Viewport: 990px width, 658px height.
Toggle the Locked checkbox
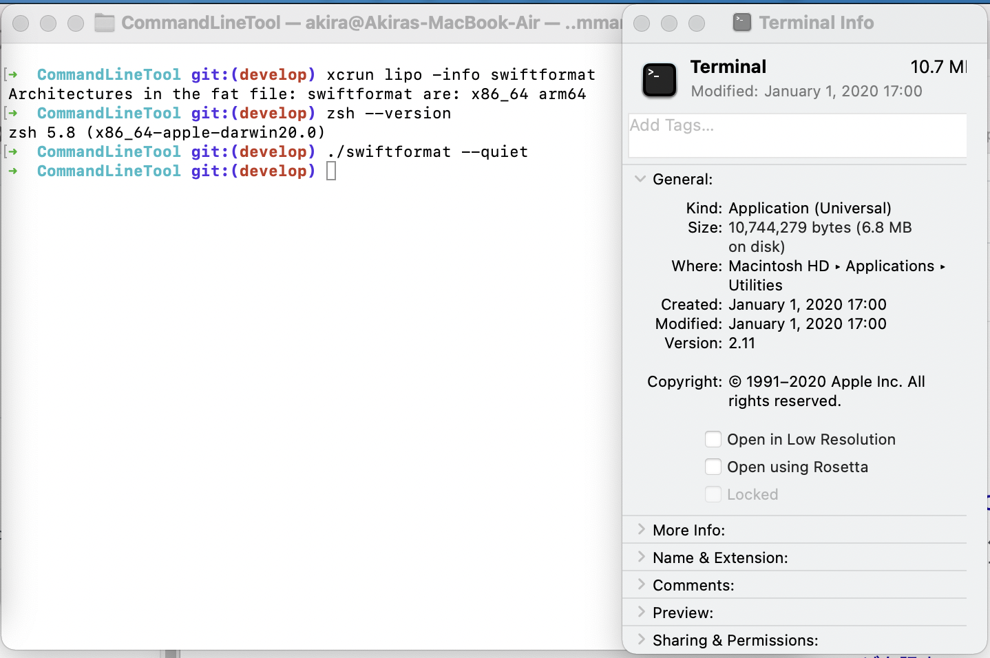(713, 494)
